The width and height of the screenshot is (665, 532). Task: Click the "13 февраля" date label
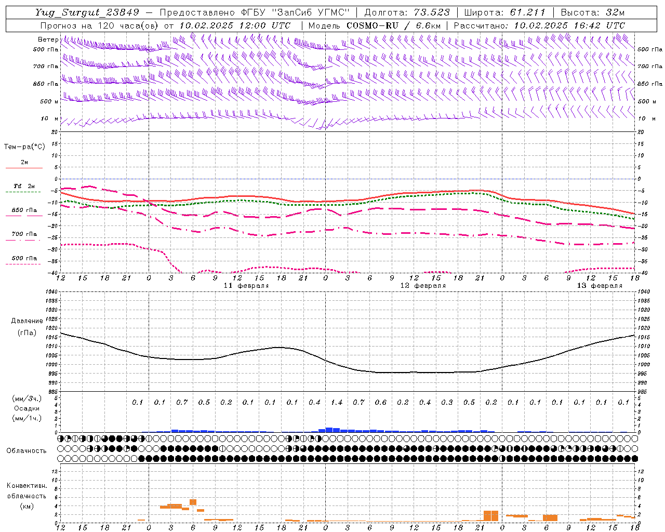tap(600, 286)
